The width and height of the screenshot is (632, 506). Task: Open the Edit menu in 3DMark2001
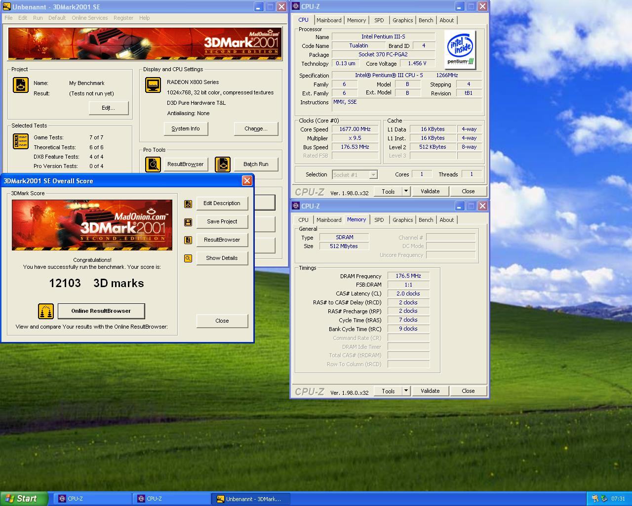pos(23,18)
